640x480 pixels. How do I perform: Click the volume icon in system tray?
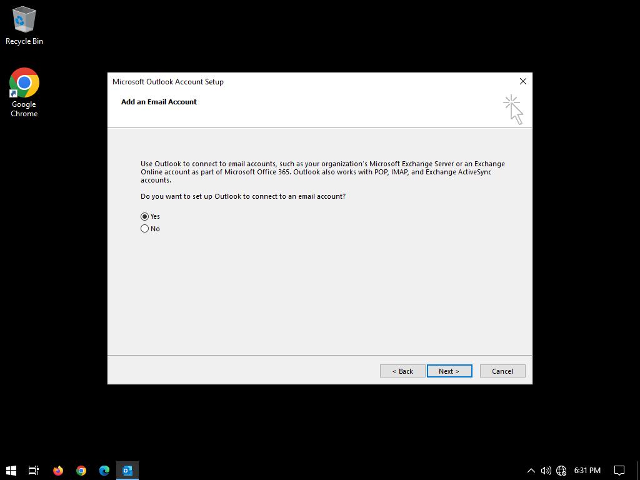[546, 471]
